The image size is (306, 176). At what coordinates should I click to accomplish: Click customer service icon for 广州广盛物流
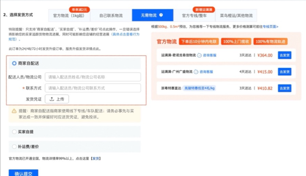pyautogui.click(x=196, y=72)
